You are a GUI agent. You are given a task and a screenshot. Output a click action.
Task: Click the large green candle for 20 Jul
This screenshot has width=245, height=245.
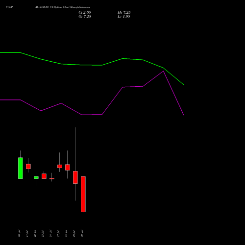click(21, 168)
